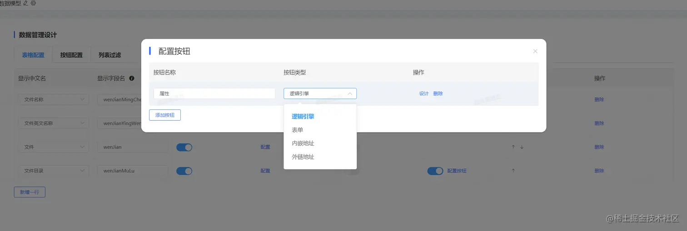Toggle the switch beside 配置按钮 link
The image size is (687, 231).
coord(435,171)
